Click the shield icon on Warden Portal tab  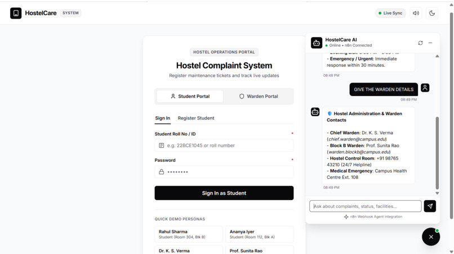click(x=242, y=96)
